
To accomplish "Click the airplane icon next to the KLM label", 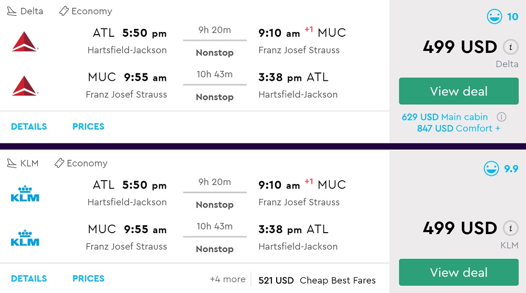I will tap(12, 163).
